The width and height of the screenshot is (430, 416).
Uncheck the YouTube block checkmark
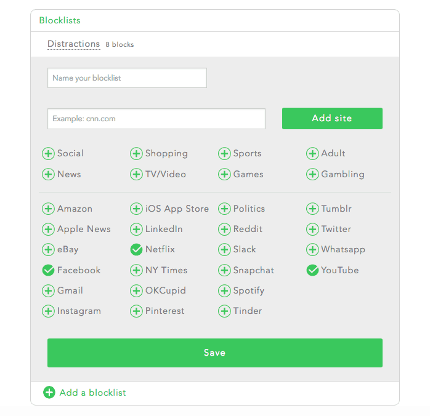[x=312, y=270]
